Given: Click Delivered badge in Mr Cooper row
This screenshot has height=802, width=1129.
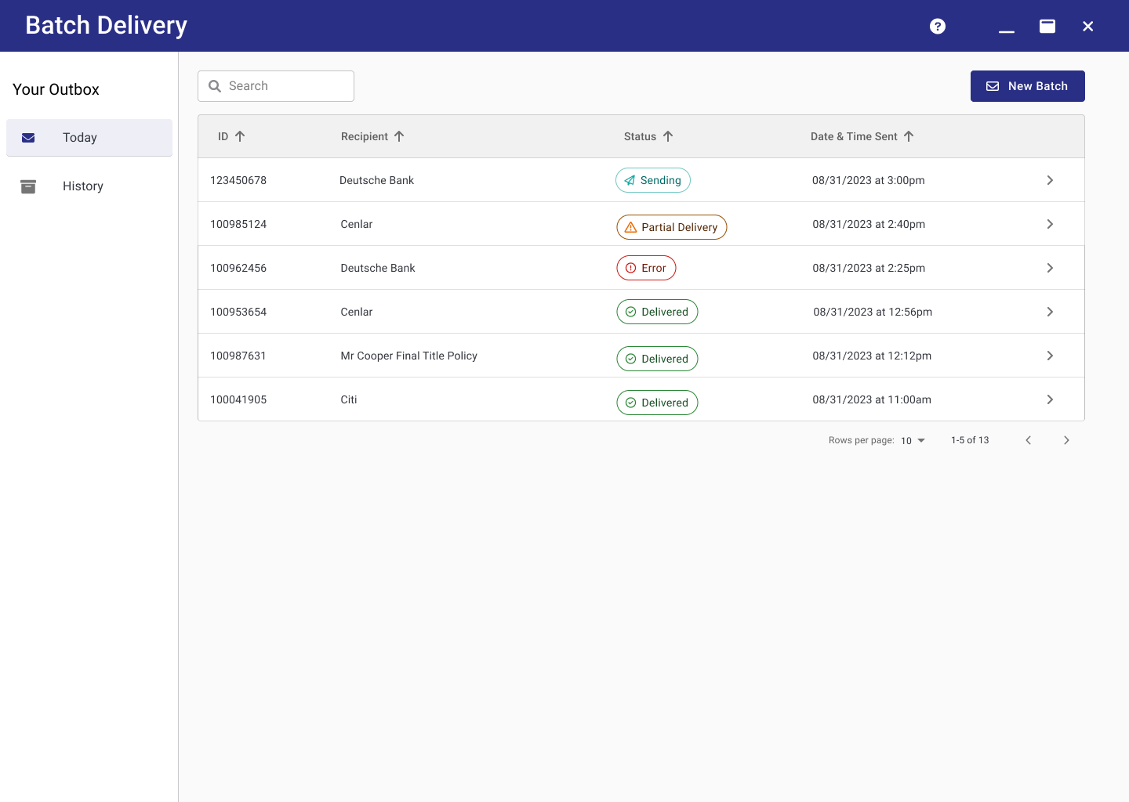Looking at the screenshot, I should (657, 359).
